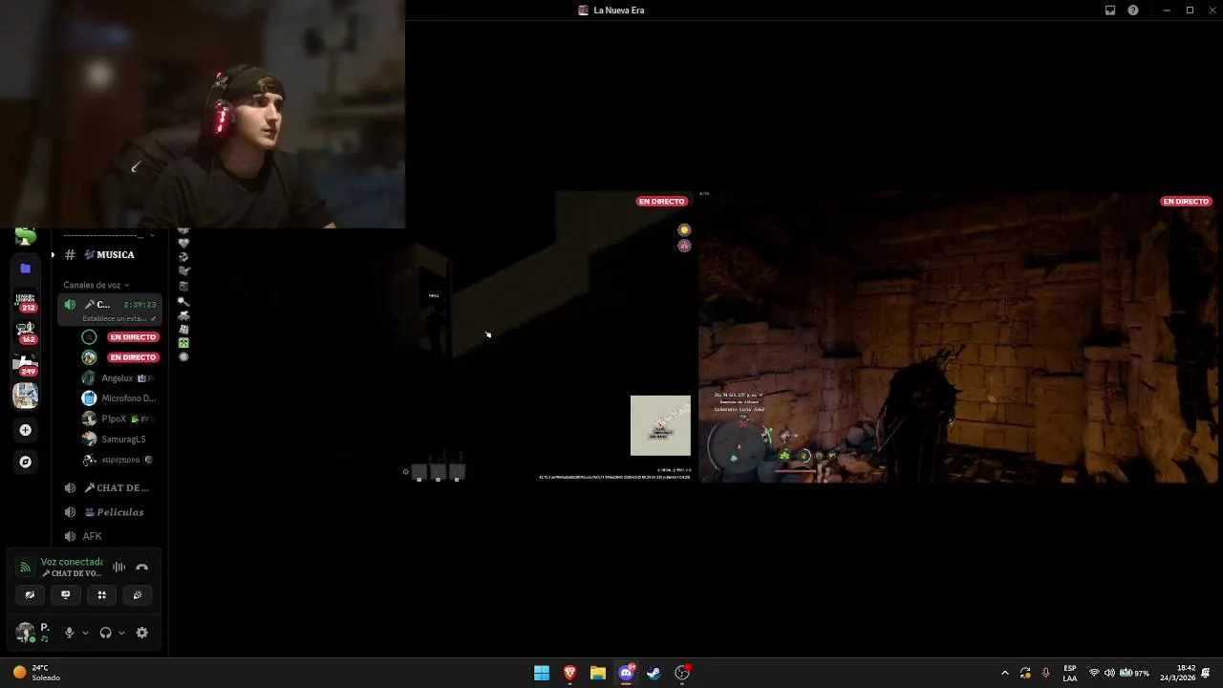The image size is (1223, 688).
Task: Collapse the Canales de voz category
Action: (x=97, y=285)
